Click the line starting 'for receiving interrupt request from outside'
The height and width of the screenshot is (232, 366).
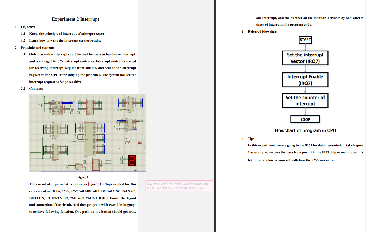pos(83,68)
